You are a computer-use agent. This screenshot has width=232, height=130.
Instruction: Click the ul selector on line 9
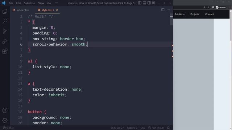click(30, 61)
